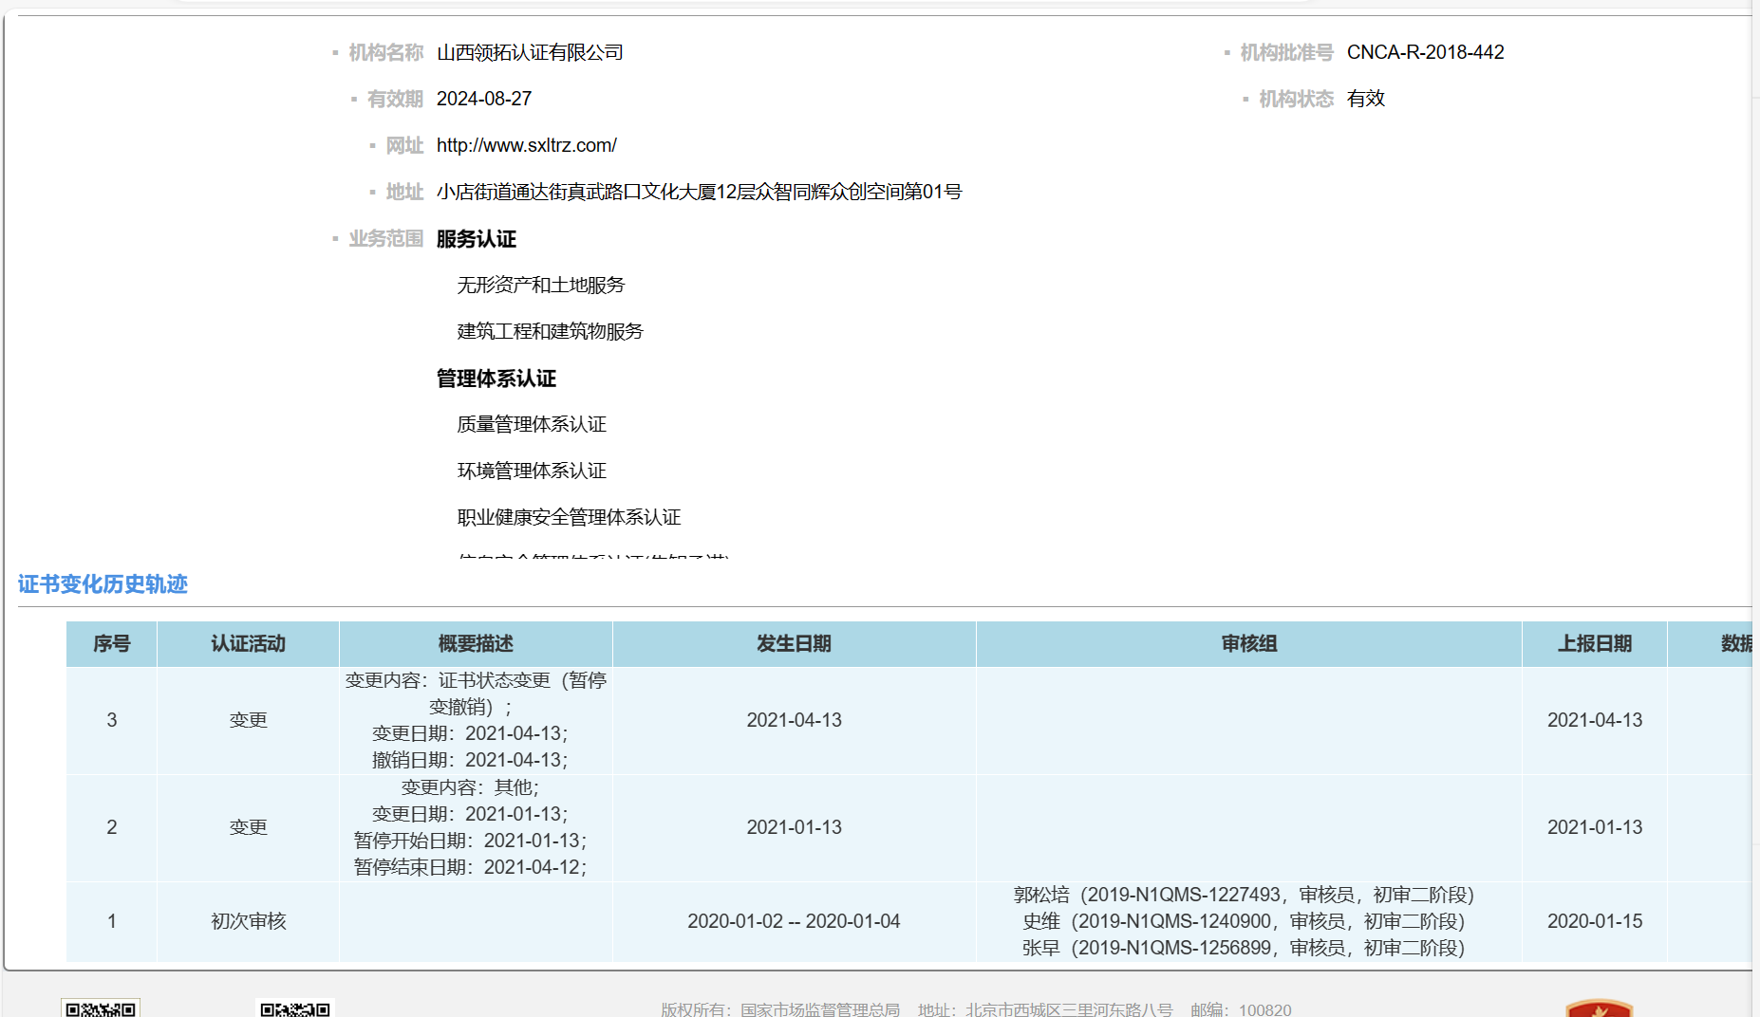The image size is (1760, 1017).
Task: Click occurrence date 2021-01-13 in row 2
Action: [x=794, y=827]
